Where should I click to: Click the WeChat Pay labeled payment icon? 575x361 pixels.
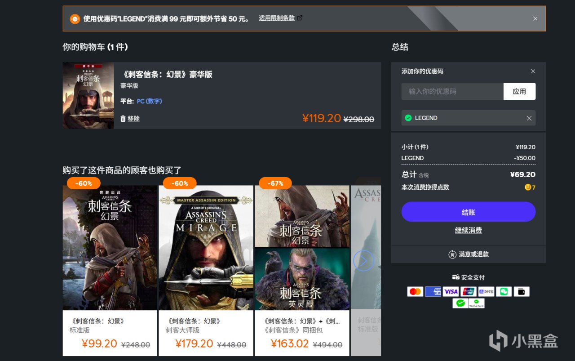[x=477, y=303]
